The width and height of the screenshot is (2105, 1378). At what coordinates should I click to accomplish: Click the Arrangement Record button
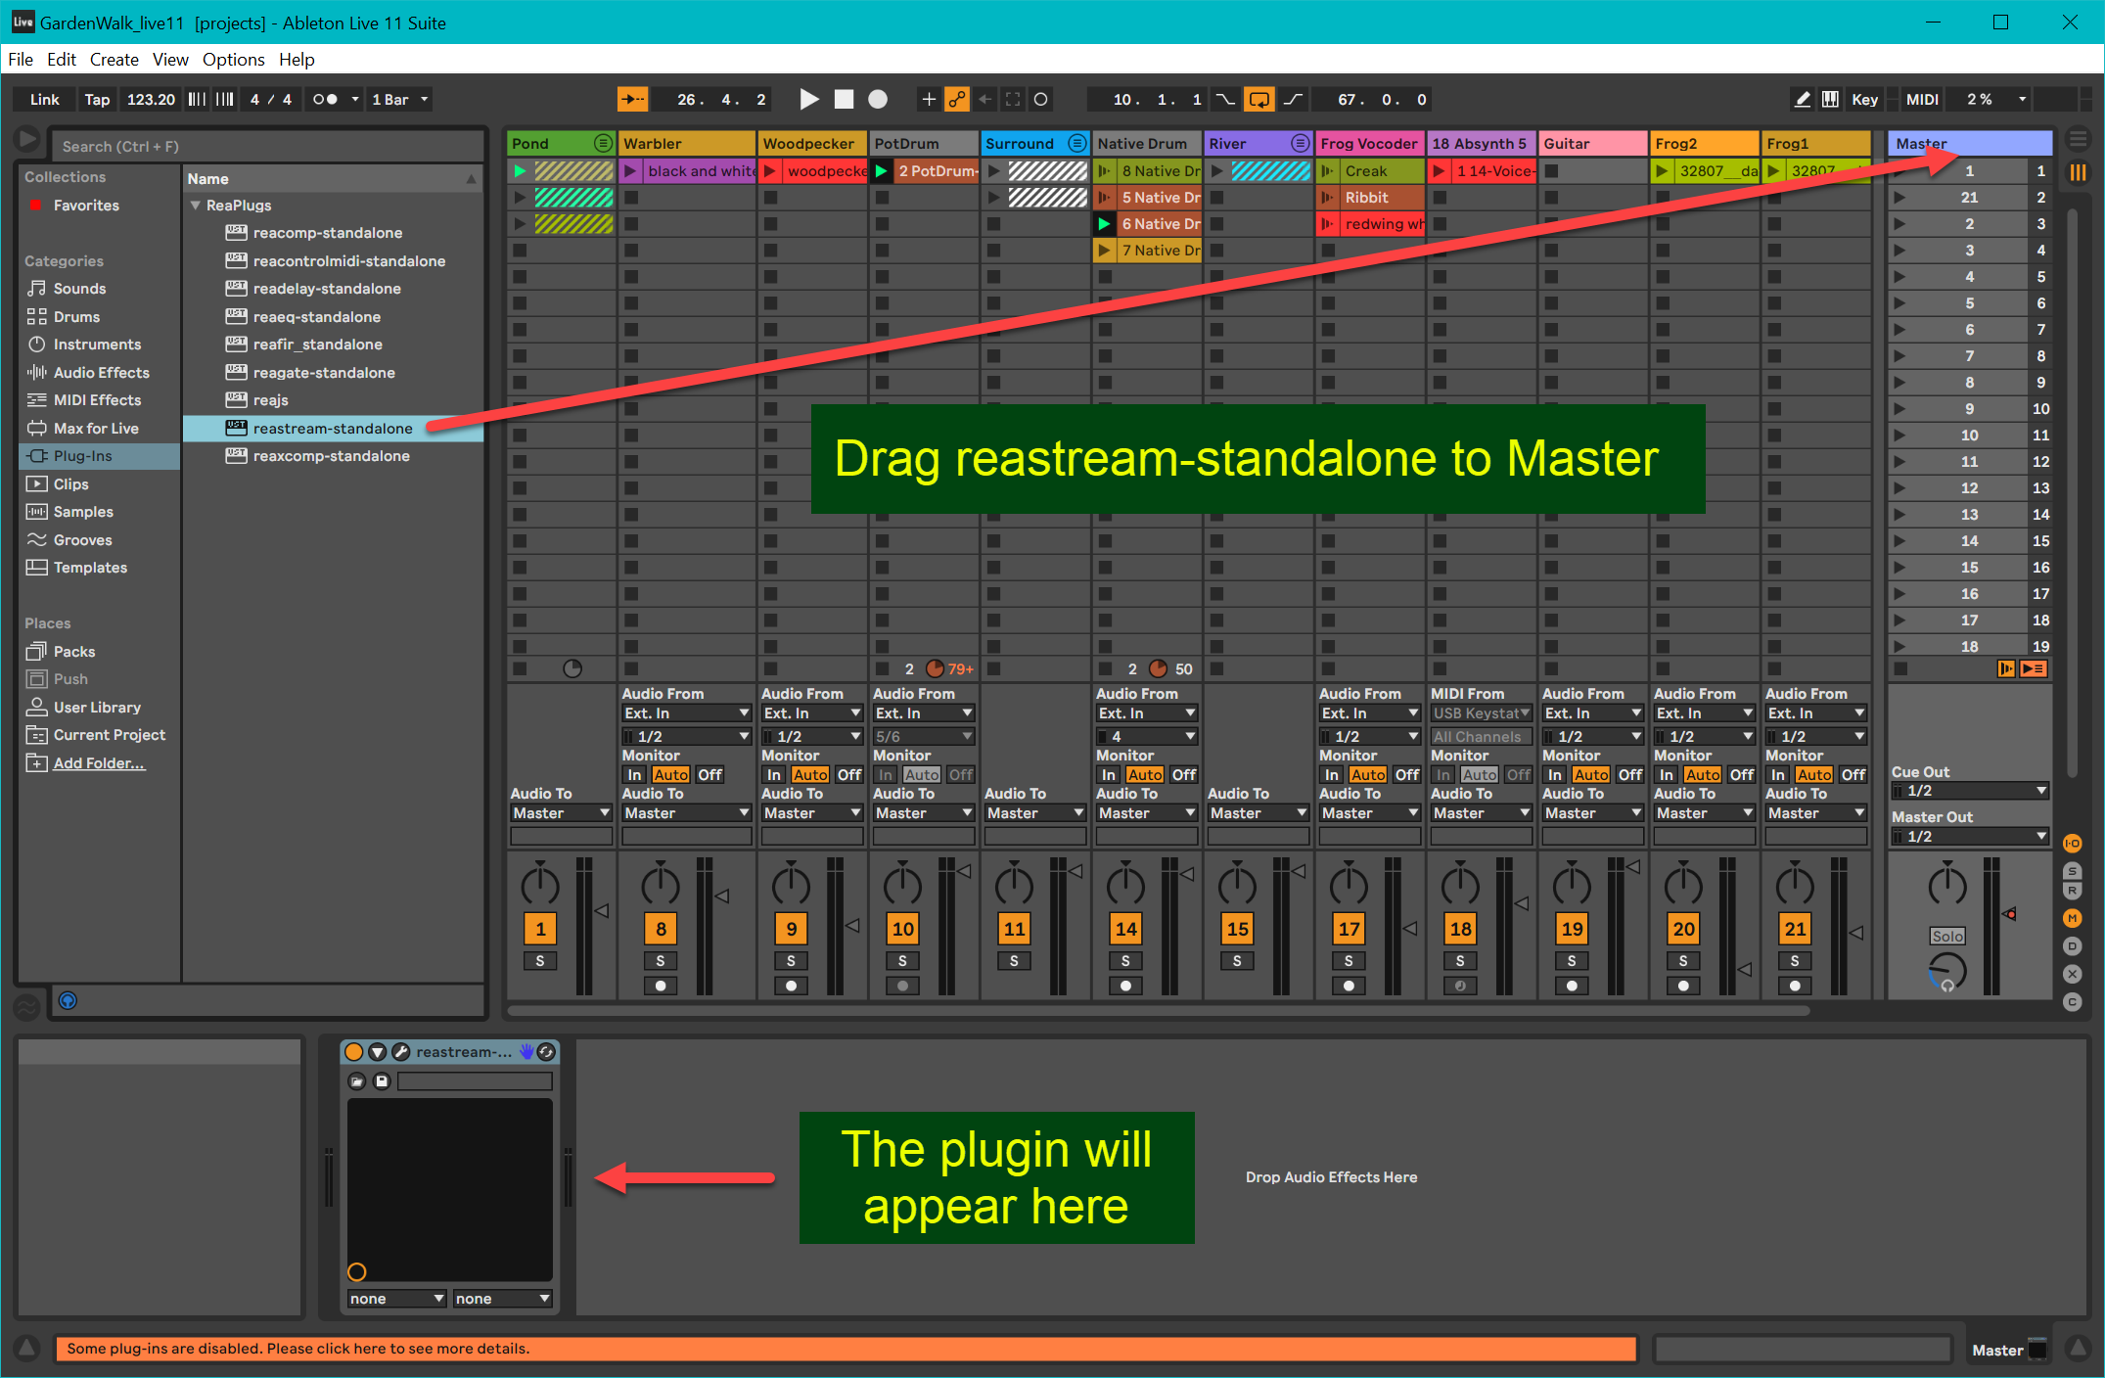(878, 99)
